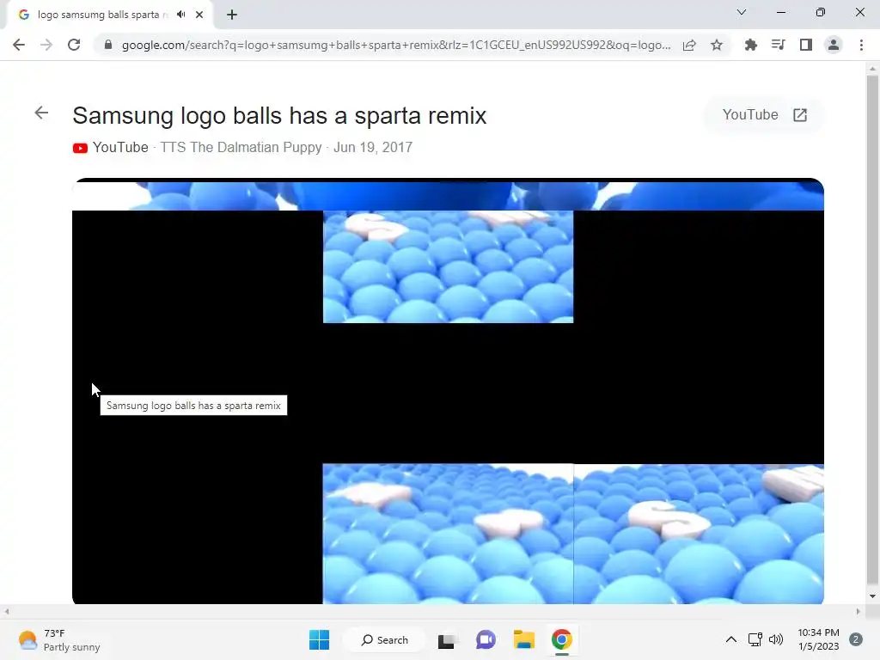
Task: Show hidden system tray icons
Action: [x=730, y=639]
